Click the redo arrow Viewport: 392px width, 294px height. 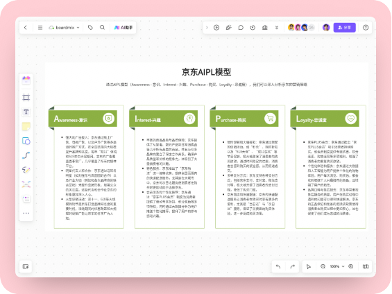(293, 266)
